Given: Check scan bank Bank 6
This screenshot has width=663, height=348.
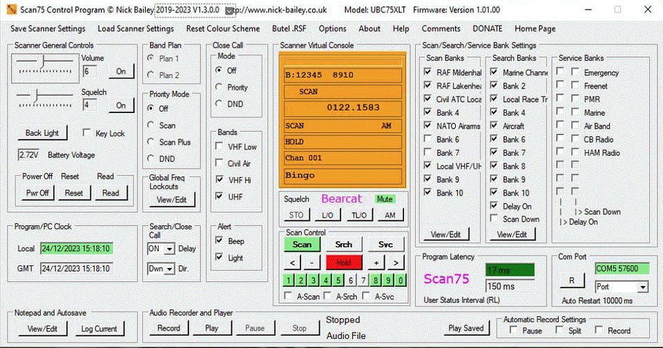Looking at the screenshot, I should [428, 139].
